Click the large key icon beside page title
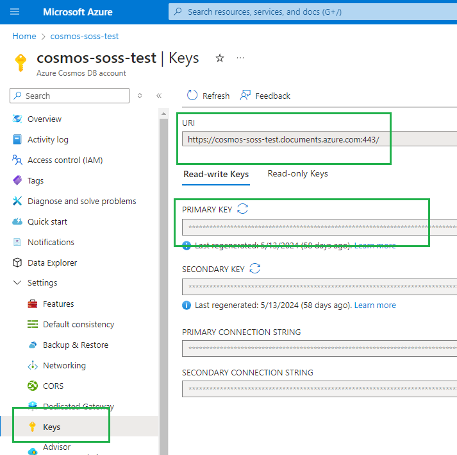 tap(21, 62)
